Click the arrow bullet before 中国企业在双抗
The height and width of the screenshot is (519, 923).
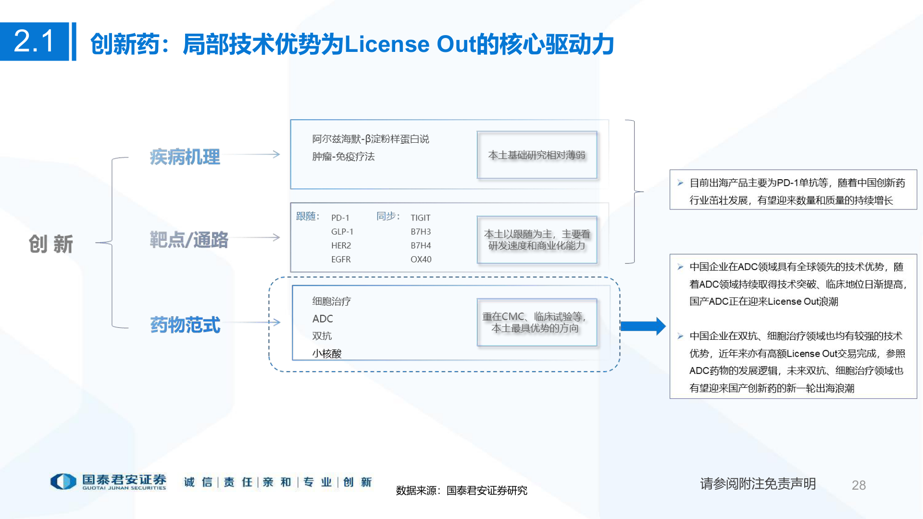tap(680, 336)
